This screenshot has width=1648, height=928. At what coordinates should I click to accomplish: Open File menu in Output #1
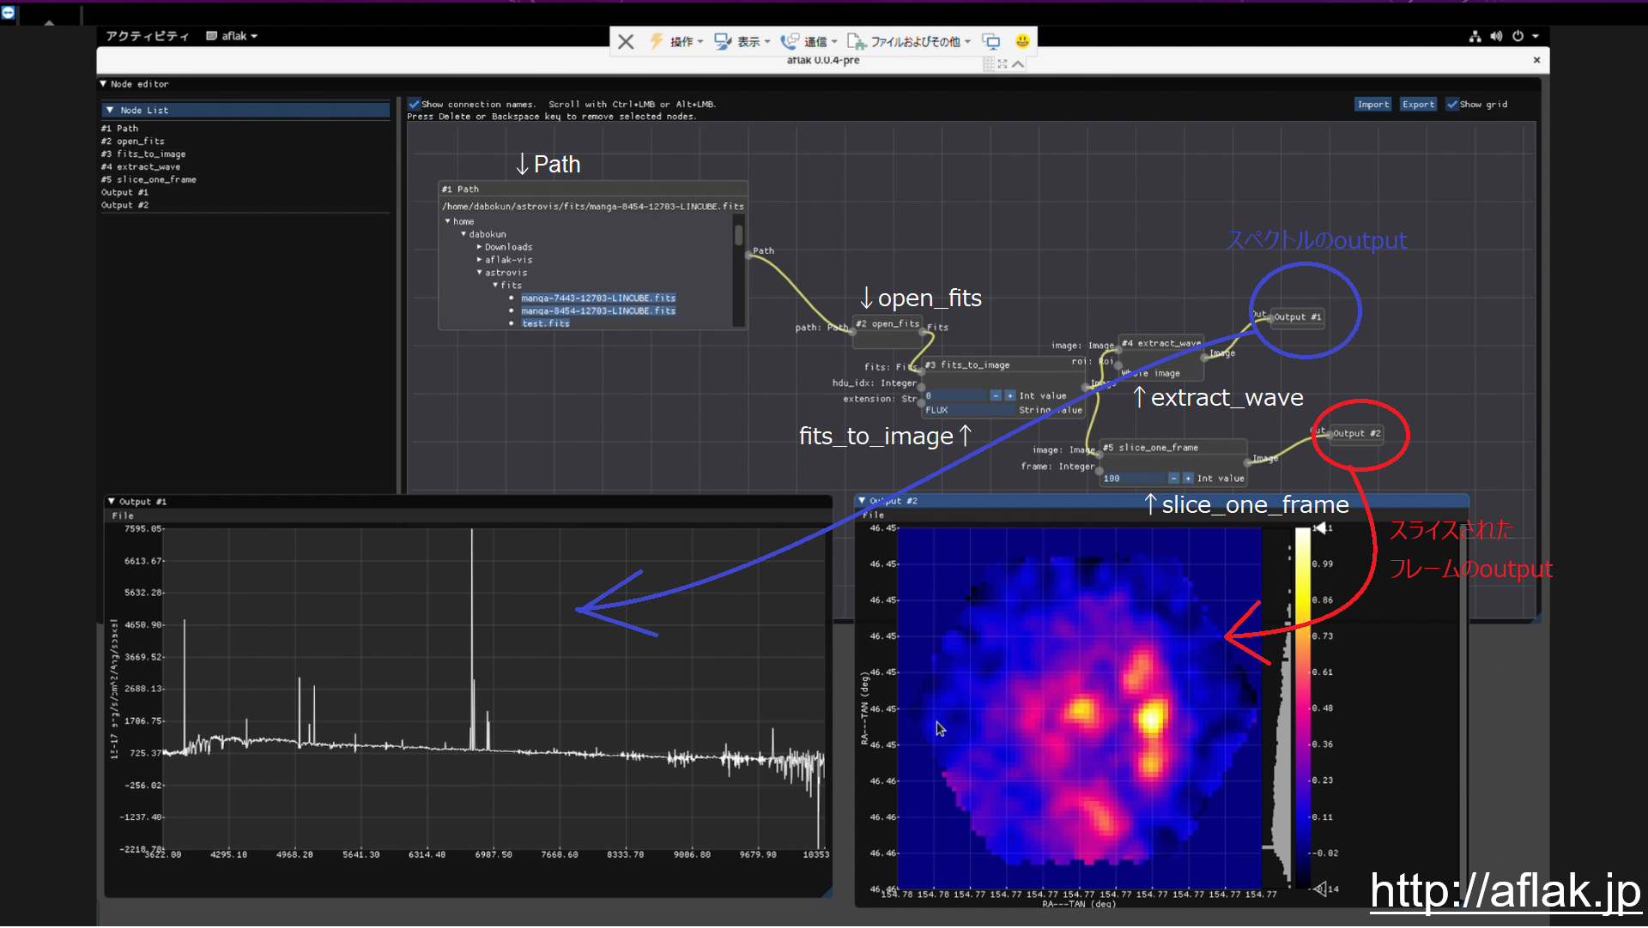tap(123, 516)
